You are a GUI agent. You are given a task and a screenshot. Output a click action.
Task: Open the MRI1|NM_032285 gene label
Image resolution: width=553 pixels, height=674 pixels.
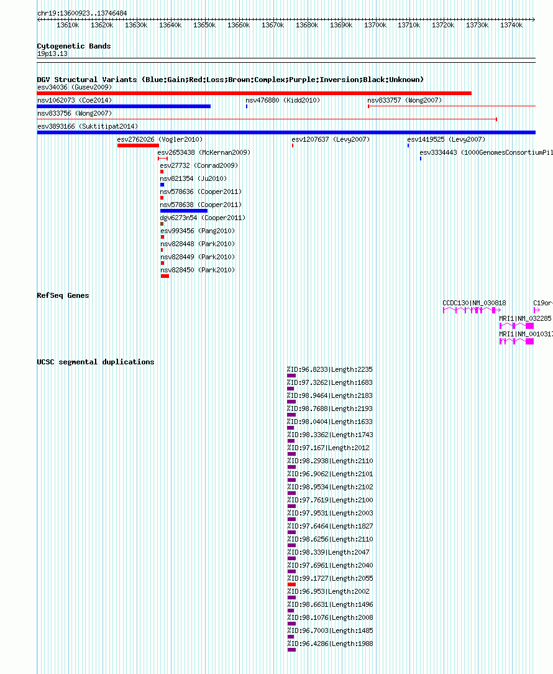(x=525, y=318)
